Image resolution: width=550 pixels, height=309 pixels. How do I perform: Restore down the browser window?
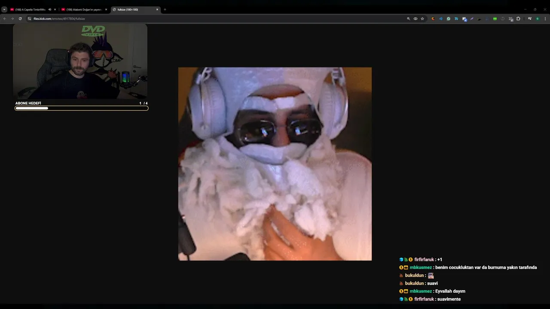(x=535, y=9)
